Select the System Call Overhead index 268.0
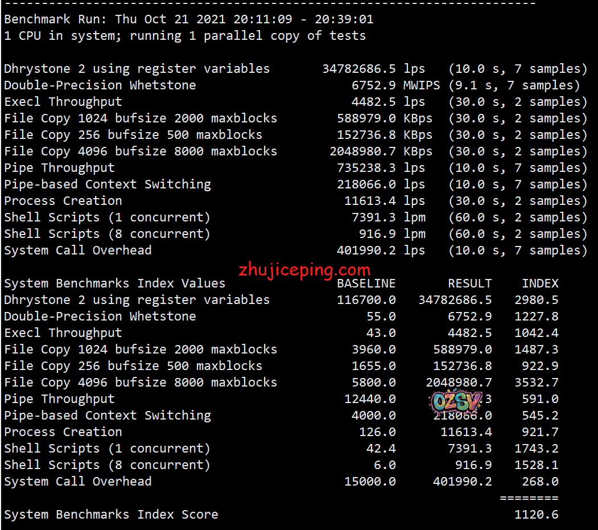The image size is (598, 530). (x=540, y=482)
